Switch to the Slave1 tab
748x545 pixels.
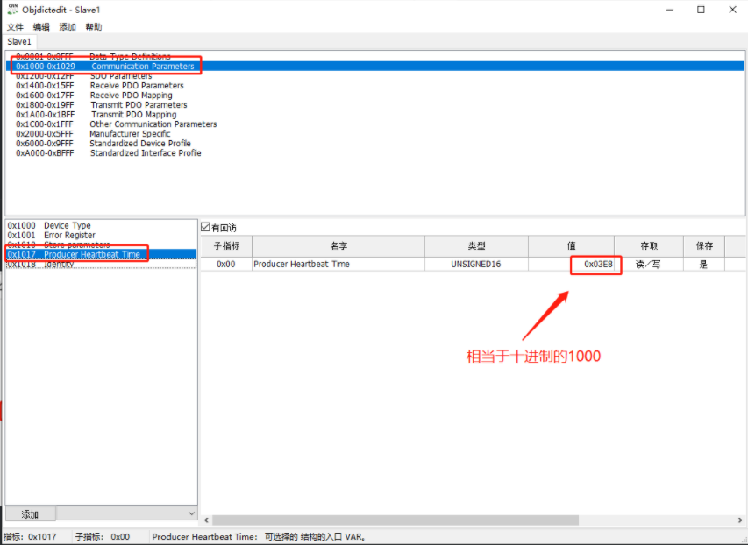pos(19,41)
